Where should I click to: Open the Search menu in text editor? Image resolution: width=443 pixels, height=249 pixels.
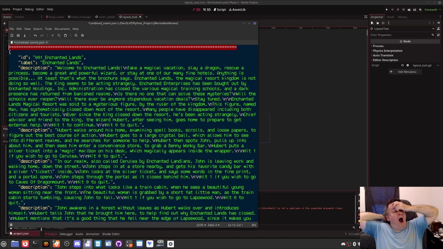38,29
